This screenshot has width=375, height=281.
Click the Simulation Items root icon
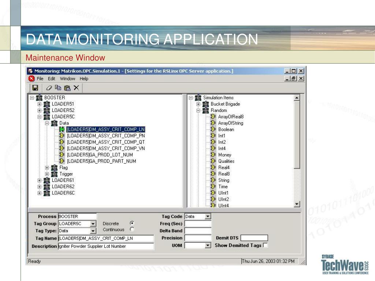click(x=198, y=97)
